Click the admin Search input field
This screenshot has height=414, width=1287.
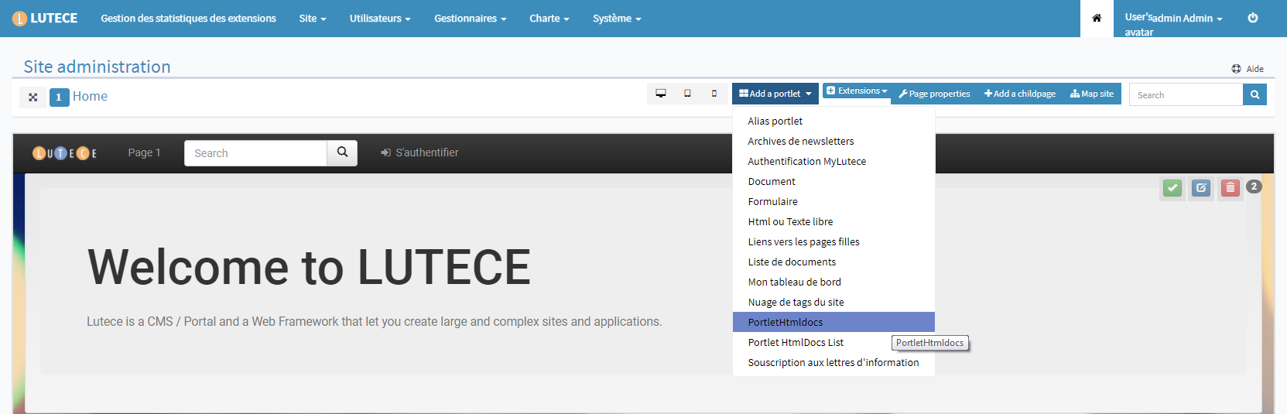tap(1186, 94)
